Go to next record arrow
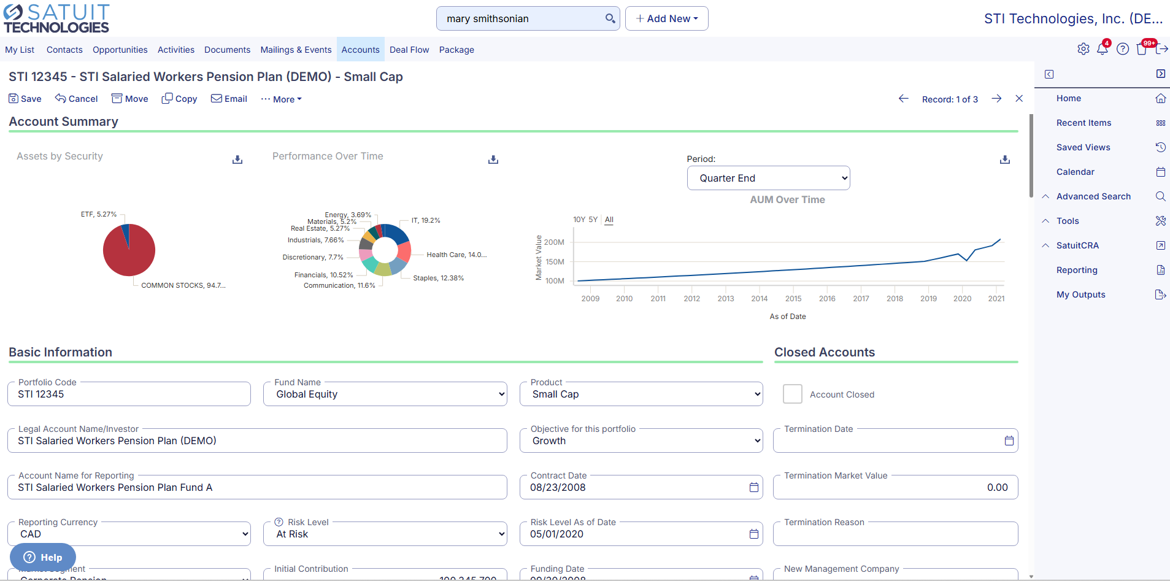Viewport: 1170px width, 581px height. (x=996, y=99)
